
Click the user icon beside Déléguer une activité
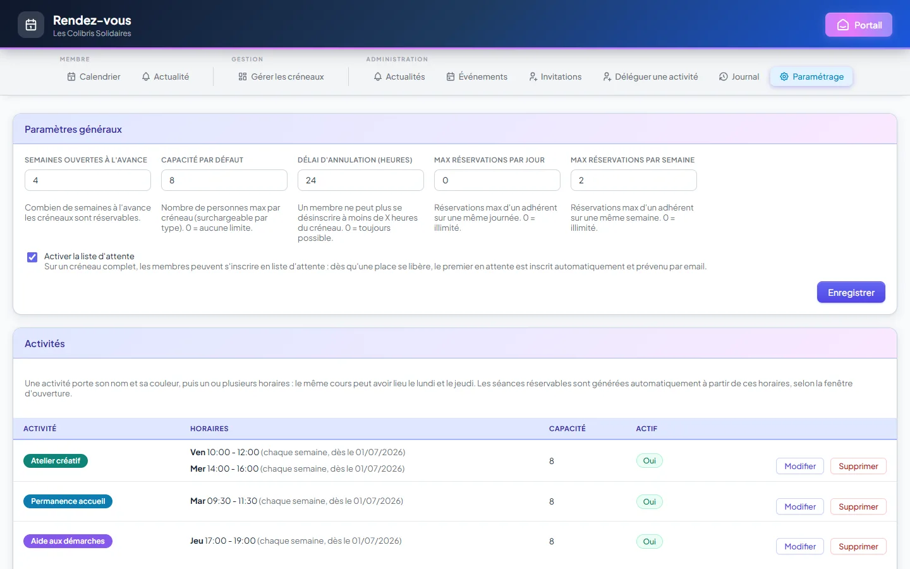[x=607, y=76]
